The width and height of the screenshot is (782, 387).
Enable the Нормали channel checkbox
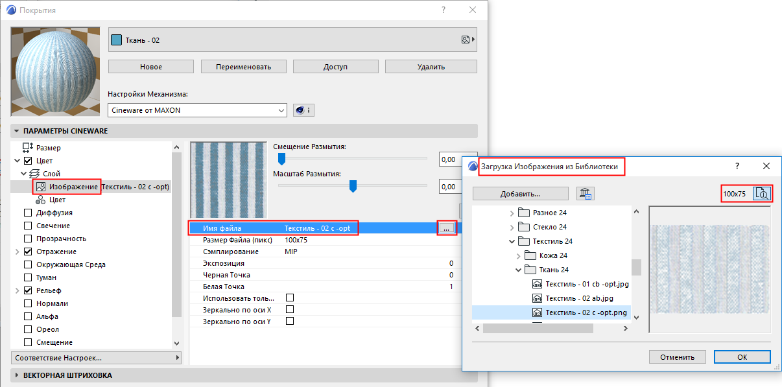tap(28, 303)
